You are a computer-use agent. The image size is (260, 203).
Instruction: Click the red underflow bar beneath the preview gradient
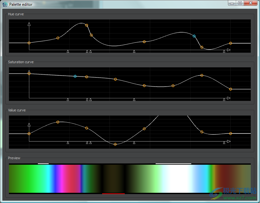tap(113, 194)
